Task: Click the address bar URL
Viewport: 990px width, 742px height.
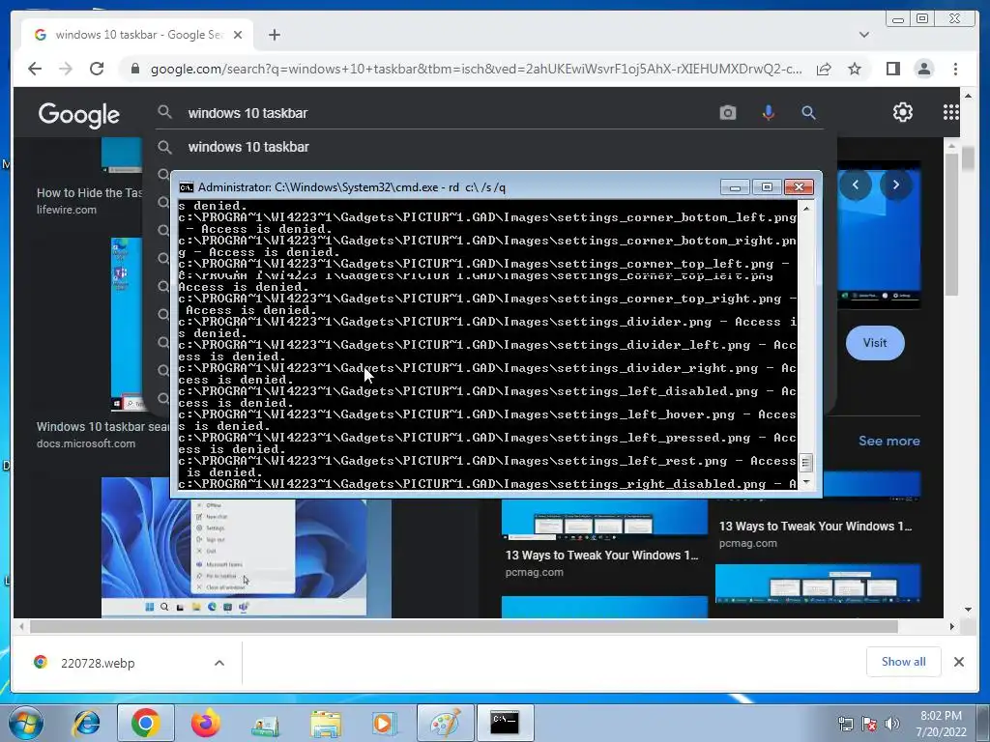Action: coord(476,69)
